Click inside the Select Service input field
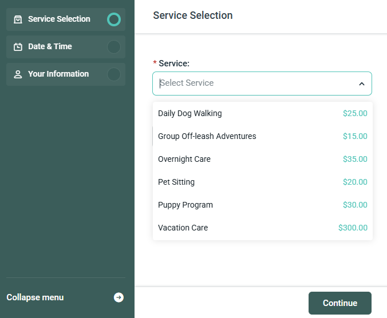Screen dimensions: 387x318 tap(252, 84)
